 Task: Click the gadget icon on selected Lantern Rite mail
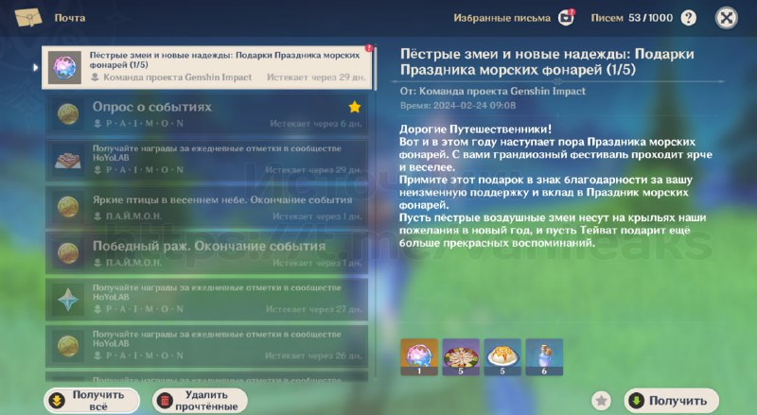64,67
